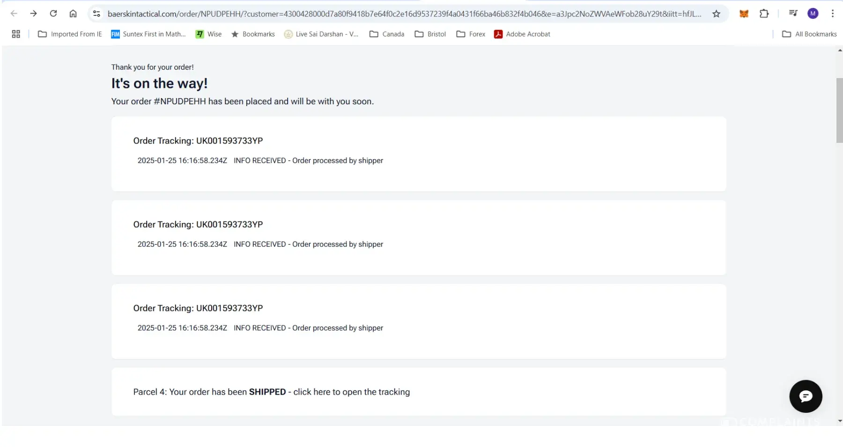Open the extensions puzzle menu

[764, 14]
